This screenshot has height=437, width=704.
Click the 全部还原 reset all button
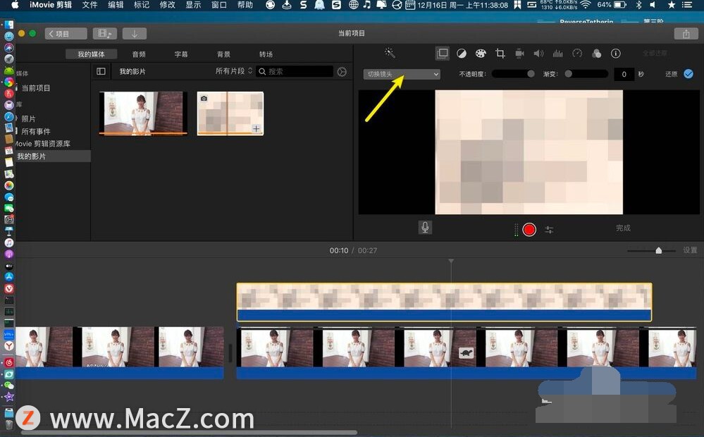pyautogui.click(x=655, y=54)
